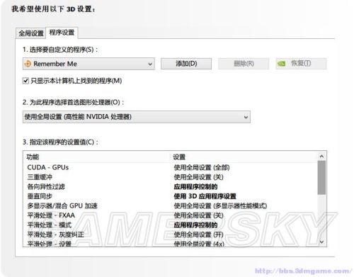Image resolution: width=354 pixels, height=277 pixels.
Task: Open the 各向异性过滤 setting value
Action: click(x=195, y=187)
